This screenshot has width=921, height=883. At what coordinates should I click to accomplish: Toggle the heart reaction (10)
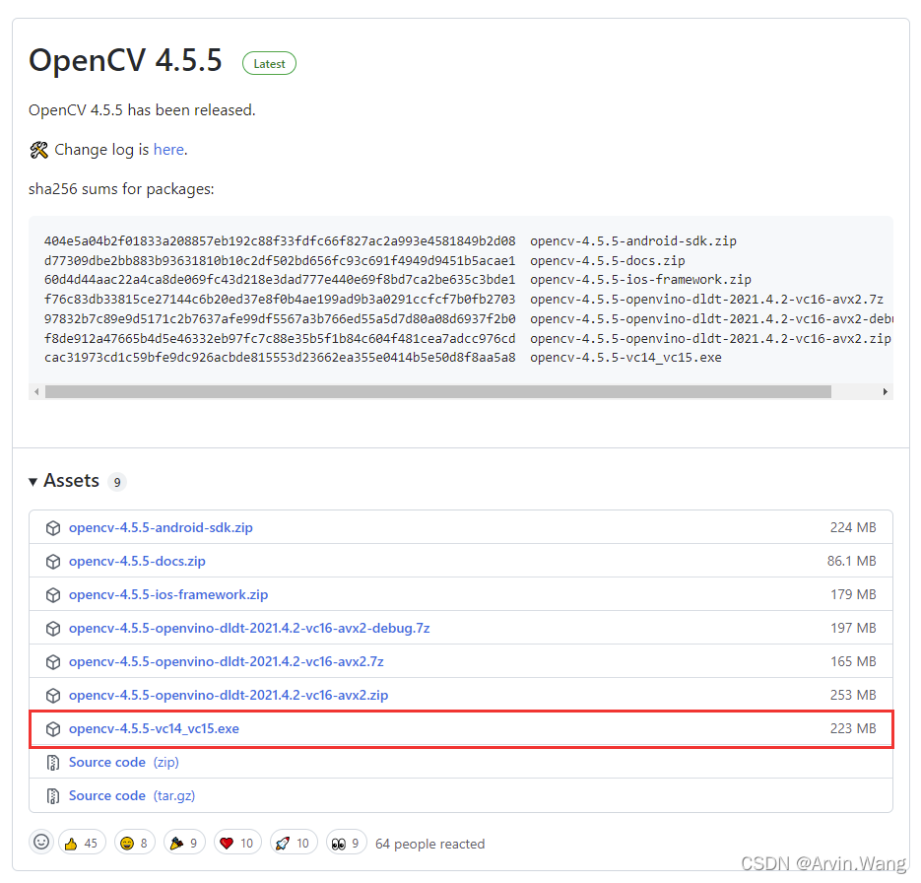click(237, 843)
